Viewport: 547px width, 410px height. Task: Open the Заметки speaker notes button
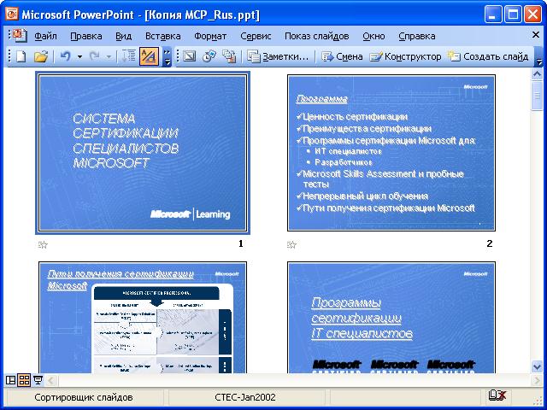click(278, 56)
